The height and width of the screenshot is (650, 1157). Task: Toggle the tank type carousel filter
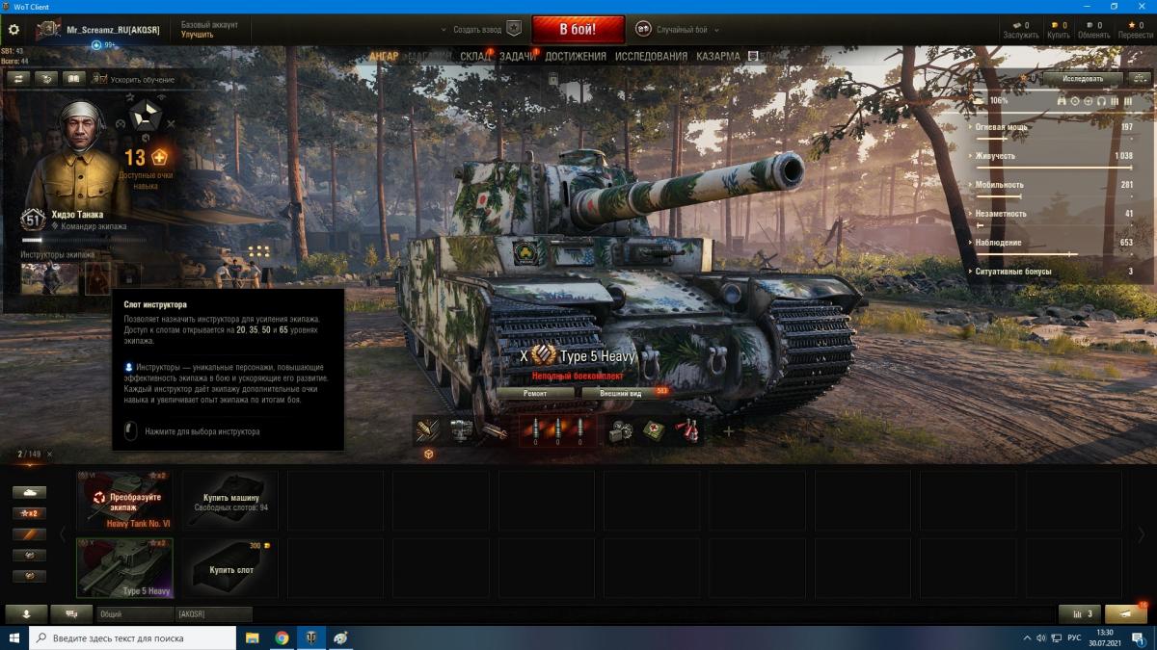(x=29, y=492)
